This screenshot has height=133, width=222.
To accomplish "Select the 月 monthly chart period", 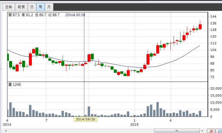I will (49, 7).
